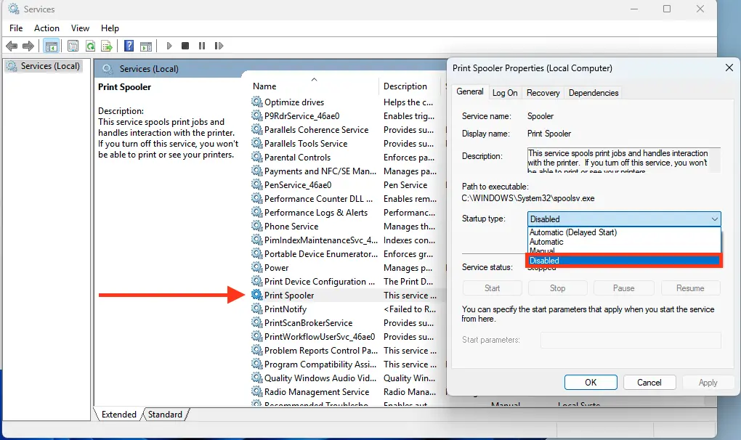Image resolution: width=741 pixels, height=440 pixels.
Task: Click the gear icon beside PenService_46ae0
Action: 256,184
